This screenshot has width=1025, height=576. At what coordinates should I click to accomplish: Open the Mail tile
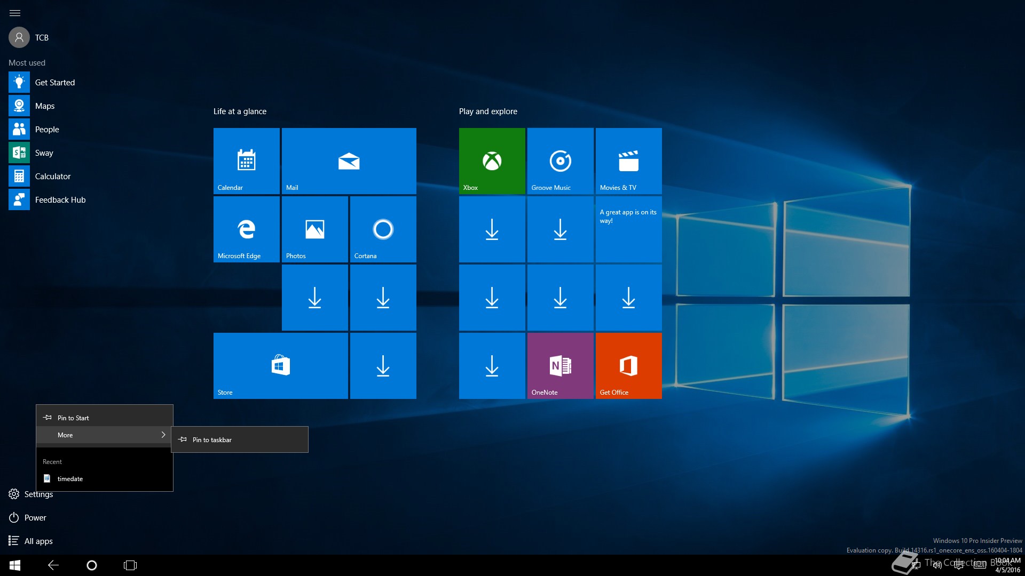[x=349, y=161]
